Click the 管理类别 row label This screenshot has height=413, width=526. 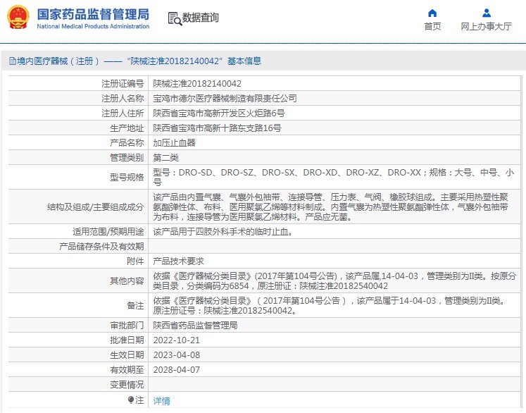tap(127, 157)
